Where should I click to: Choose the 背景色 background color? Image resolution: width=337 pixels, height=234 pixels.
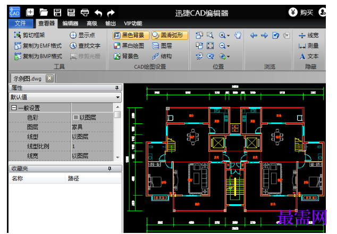click(126, 56)
